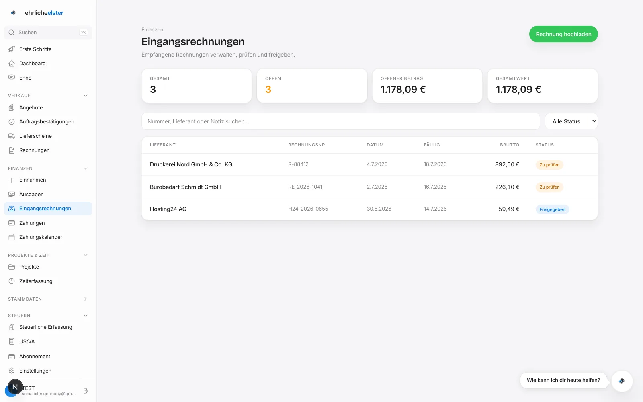The image size is (643, 402).
Task: Click the Freigegeben status badge for Hosting24
Action: (x=552, y=209)
